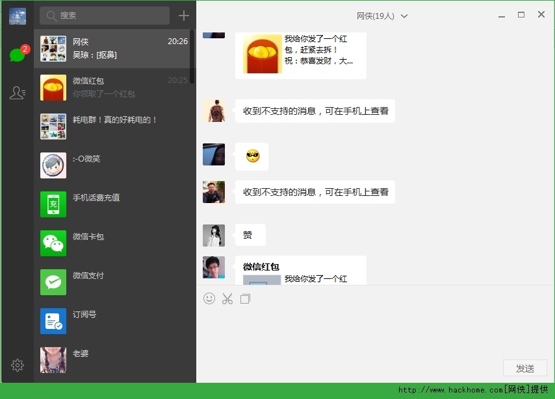Minimize the WeChat window

pos(502,16)
